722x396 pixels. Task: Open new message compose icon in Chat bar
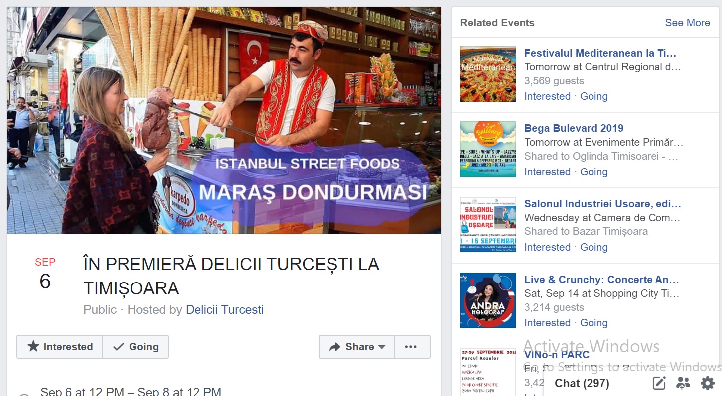tap(659, 383)
